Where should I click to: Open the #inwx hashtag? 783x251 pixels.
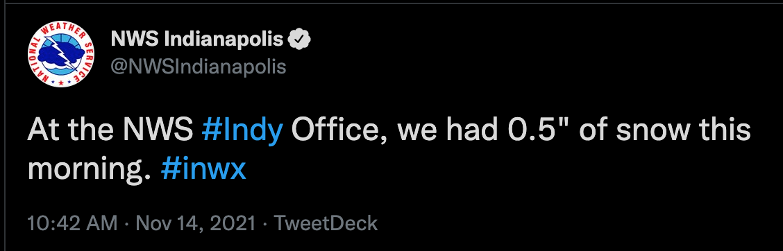point(203,170)
